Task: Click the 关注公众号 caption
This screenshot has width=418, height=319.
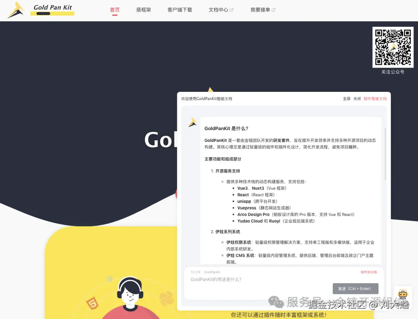Action: pos(393,72)
